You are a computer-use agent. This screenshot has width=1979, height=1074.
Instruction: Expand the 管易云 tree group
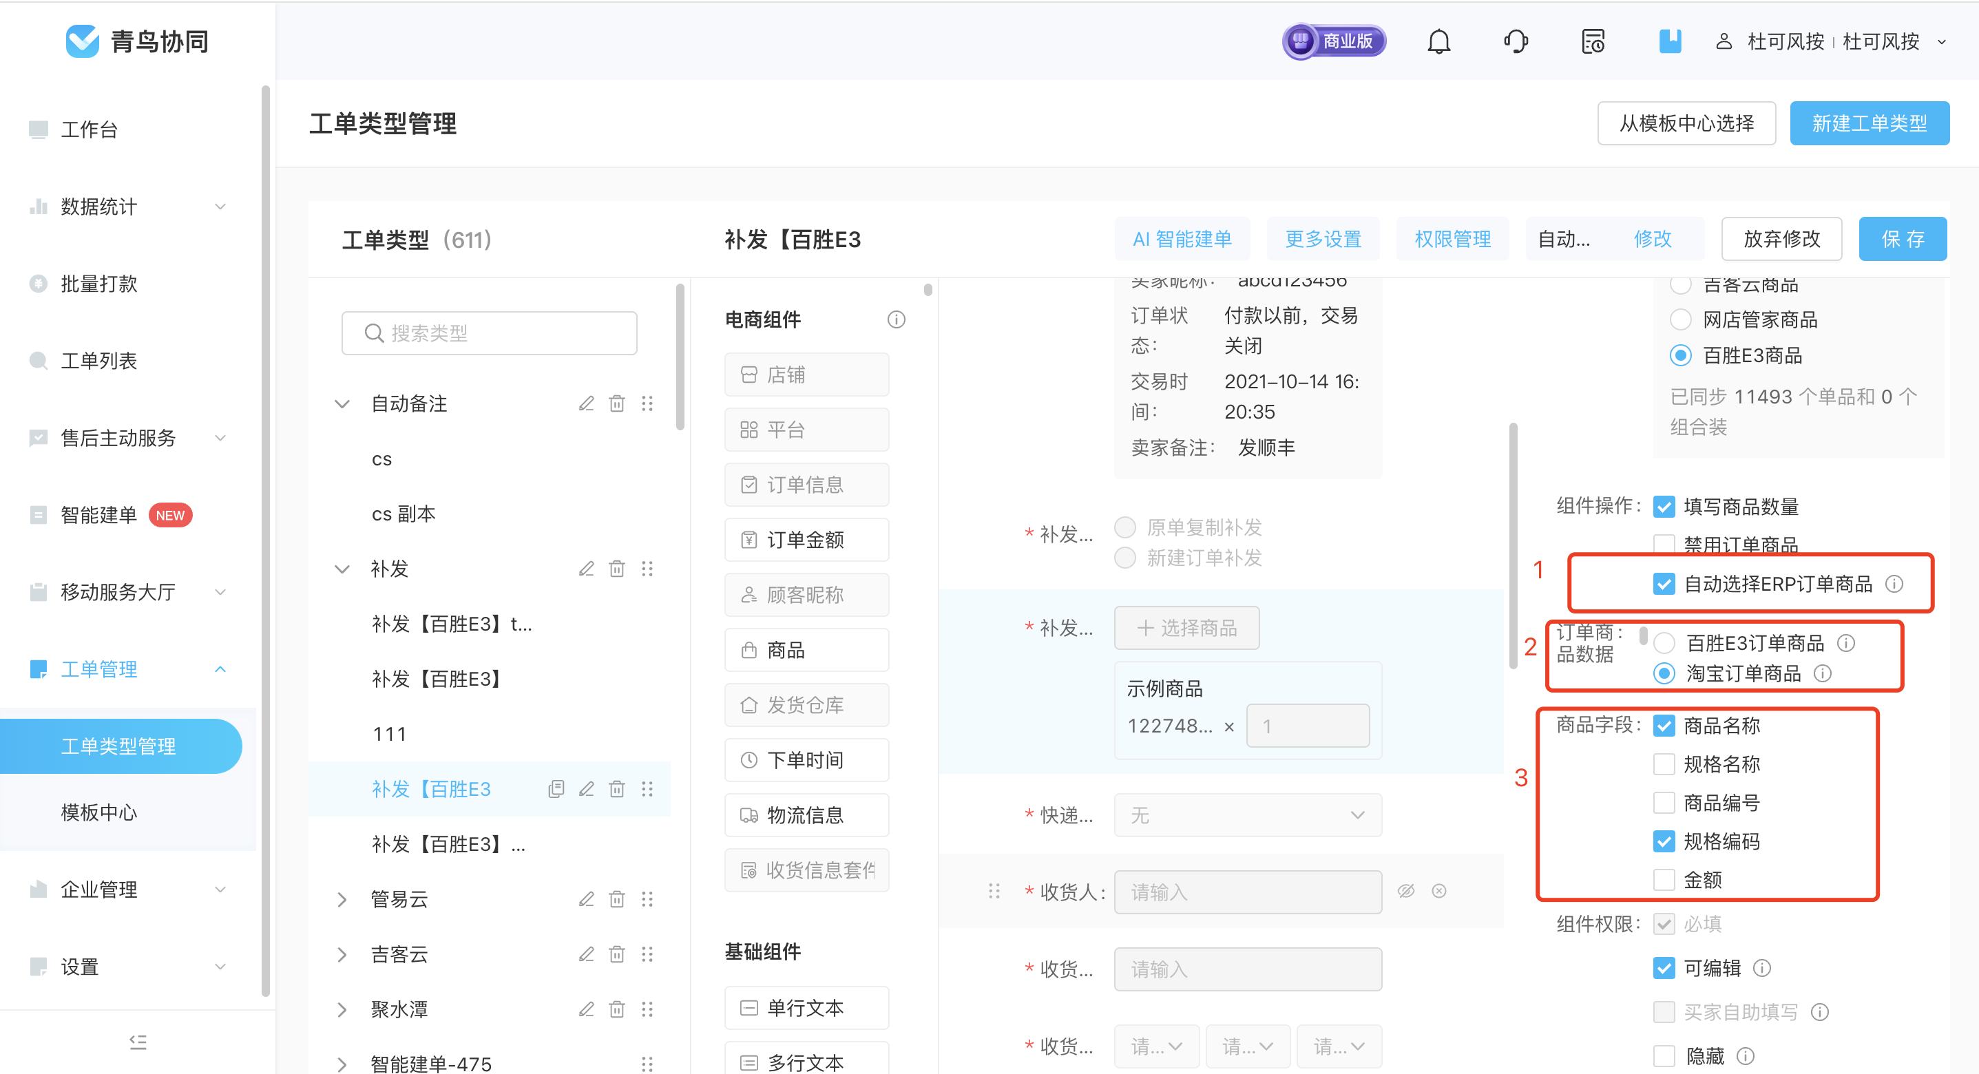(x=342, y=900)
